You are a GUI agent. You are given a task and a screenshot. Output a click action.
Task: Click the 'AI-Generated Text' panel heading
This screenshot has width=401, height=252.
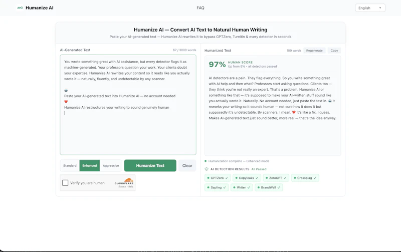point(75,50)
